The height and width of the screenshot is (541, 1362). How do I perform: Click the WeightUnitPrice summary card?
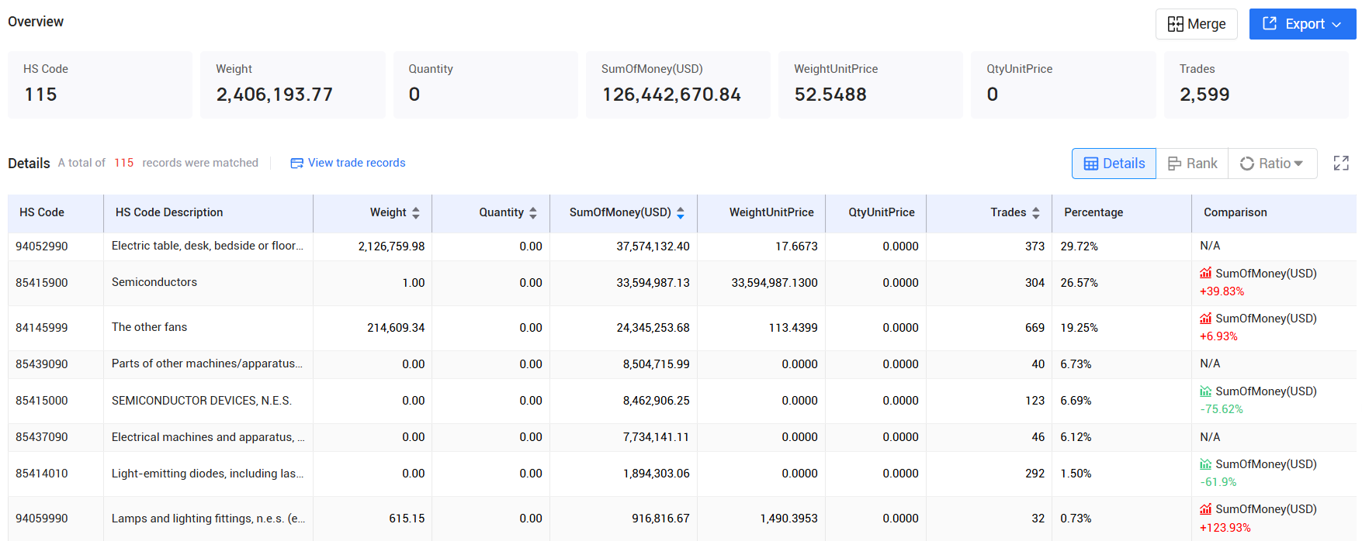[871, 85]
